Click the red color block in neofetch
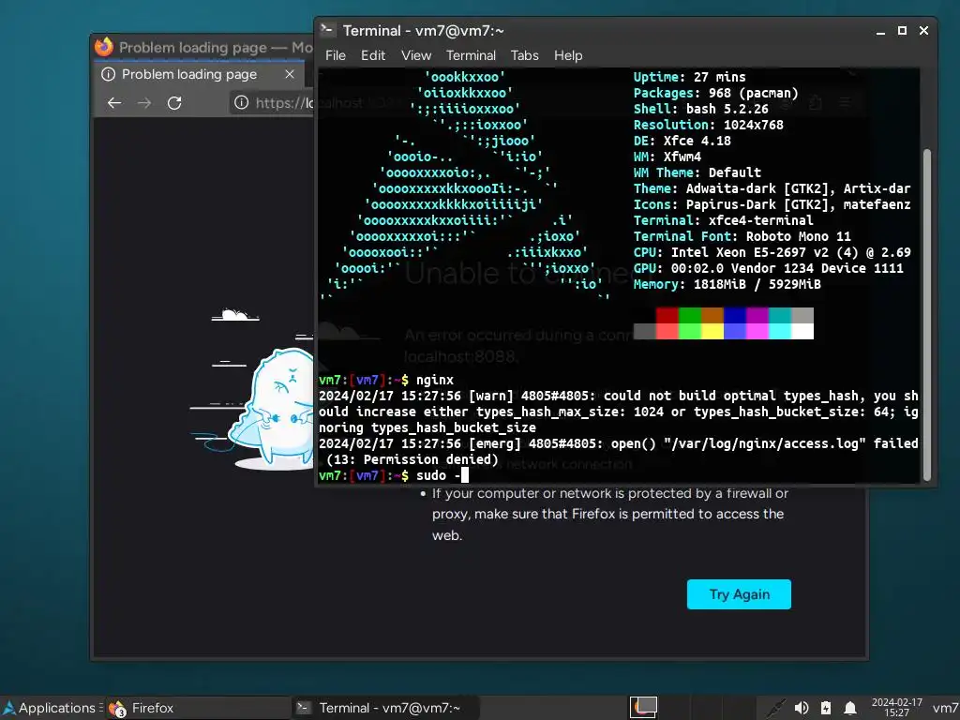 coord(667,315)
